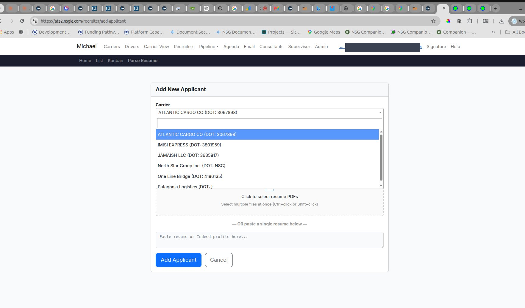Select One Line Bridge (DOT: 4186135) option
The height and width of the screenshot is (308, 525).
pyautogui.click(x=267, y=176)
